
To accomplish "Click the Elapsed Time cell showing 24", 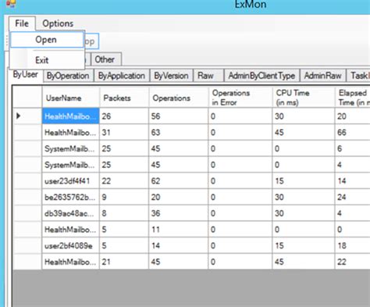I will coord(352,197).
